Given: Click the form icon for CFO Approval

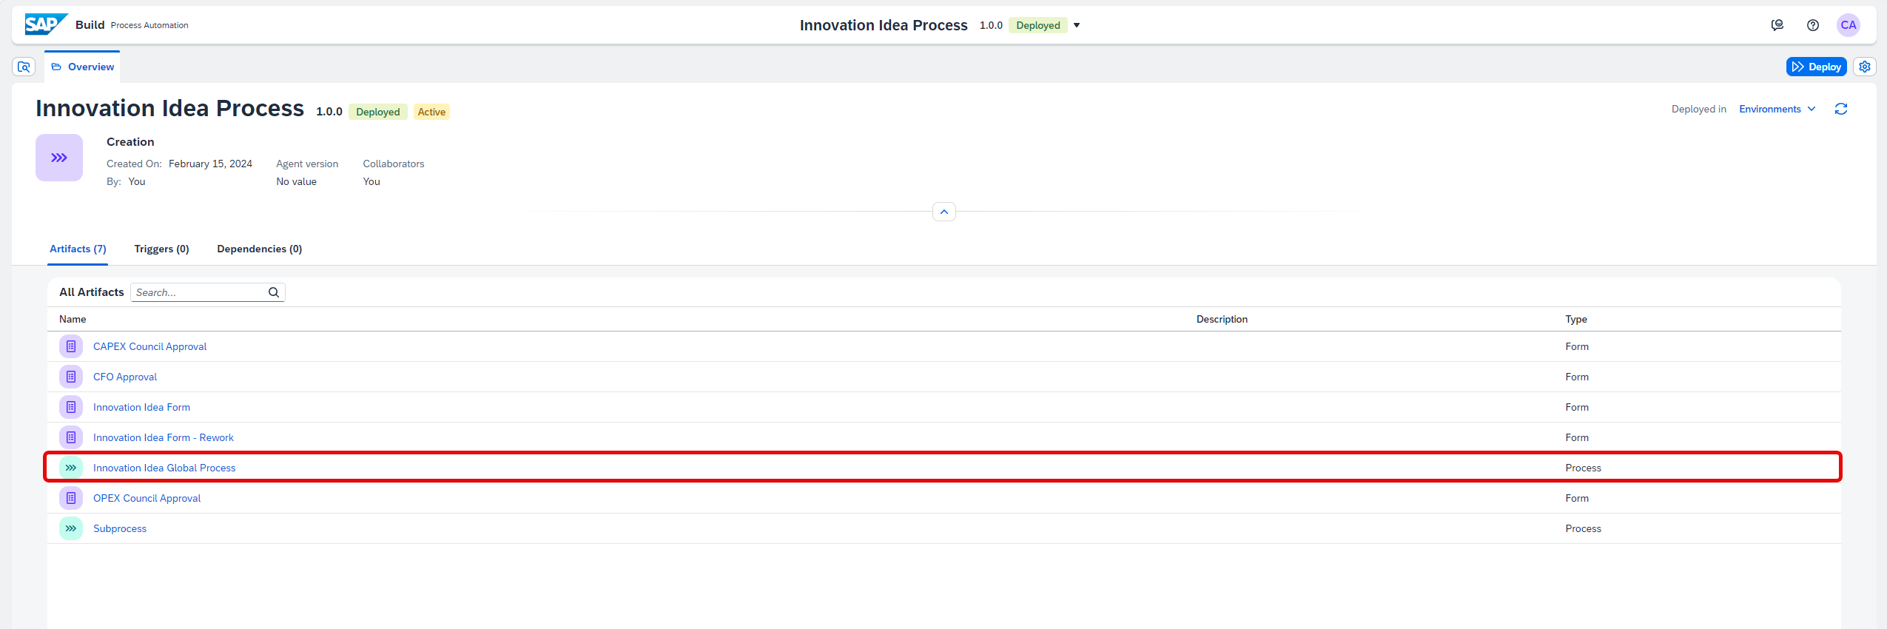Looking at the screenshot, I should 71,377.
